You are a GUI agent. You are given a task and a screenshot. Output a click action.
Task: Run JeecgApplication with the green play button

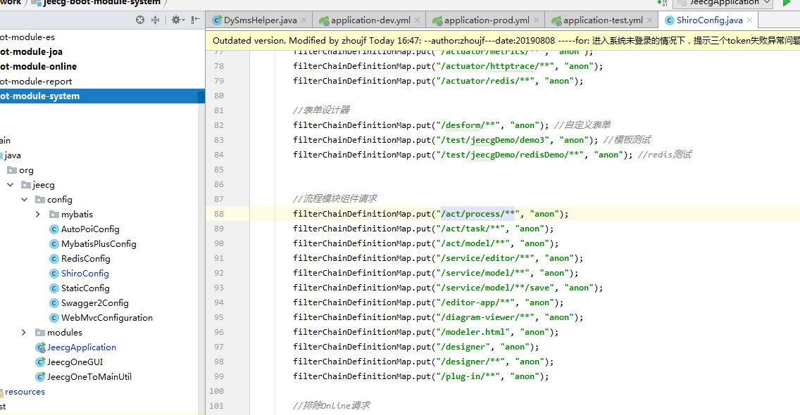pyautogui.click(x=787, y=3)
